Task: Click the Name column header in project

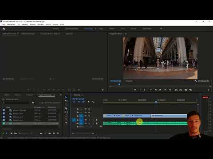Action: (x=8, y=107)
